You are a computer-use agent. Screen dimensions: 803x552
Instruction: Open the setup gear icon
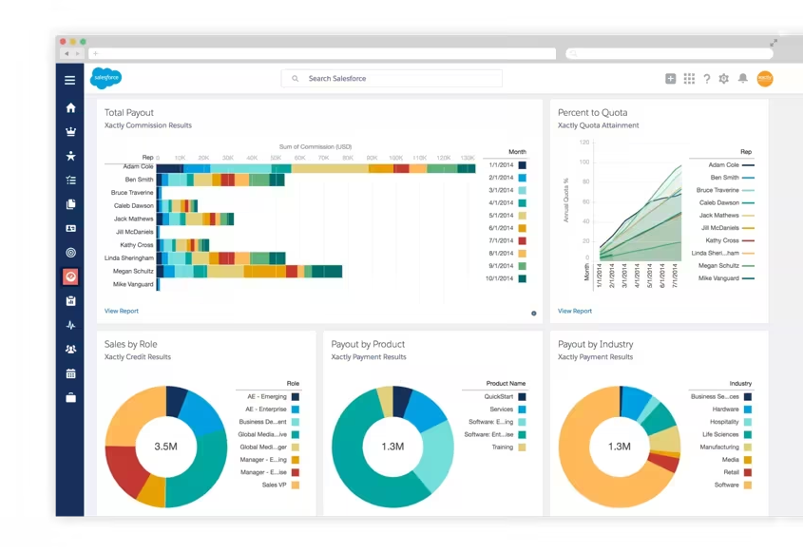pos(723,78)
